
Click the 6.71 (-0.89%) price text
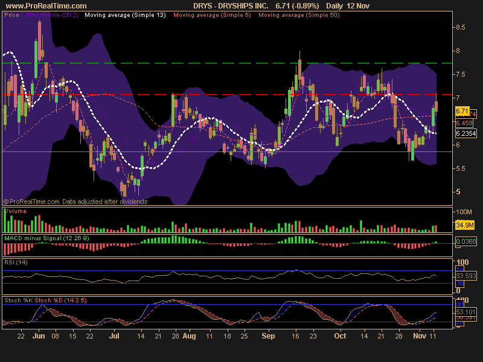pos(297,6)
